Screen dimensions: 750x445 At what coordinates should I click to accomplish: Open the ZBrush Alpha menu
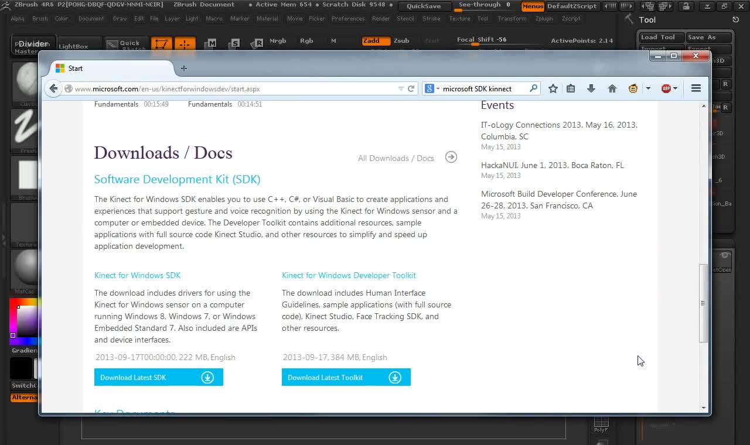(18, 19)
